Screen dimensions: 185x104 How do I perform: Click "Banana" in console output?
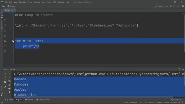(x=20, y=79)
